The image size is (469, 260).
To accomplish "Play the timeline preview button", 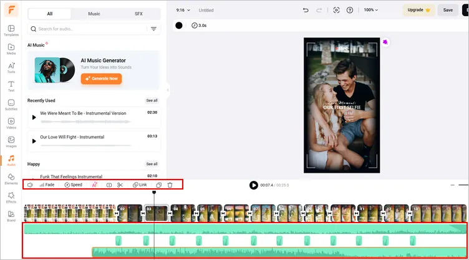I will (x=253, y=185).
